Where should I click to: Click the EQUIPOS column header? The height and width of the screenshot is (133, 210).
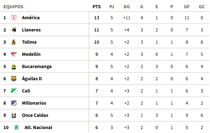pyautogui.click(x=13, y=7)
